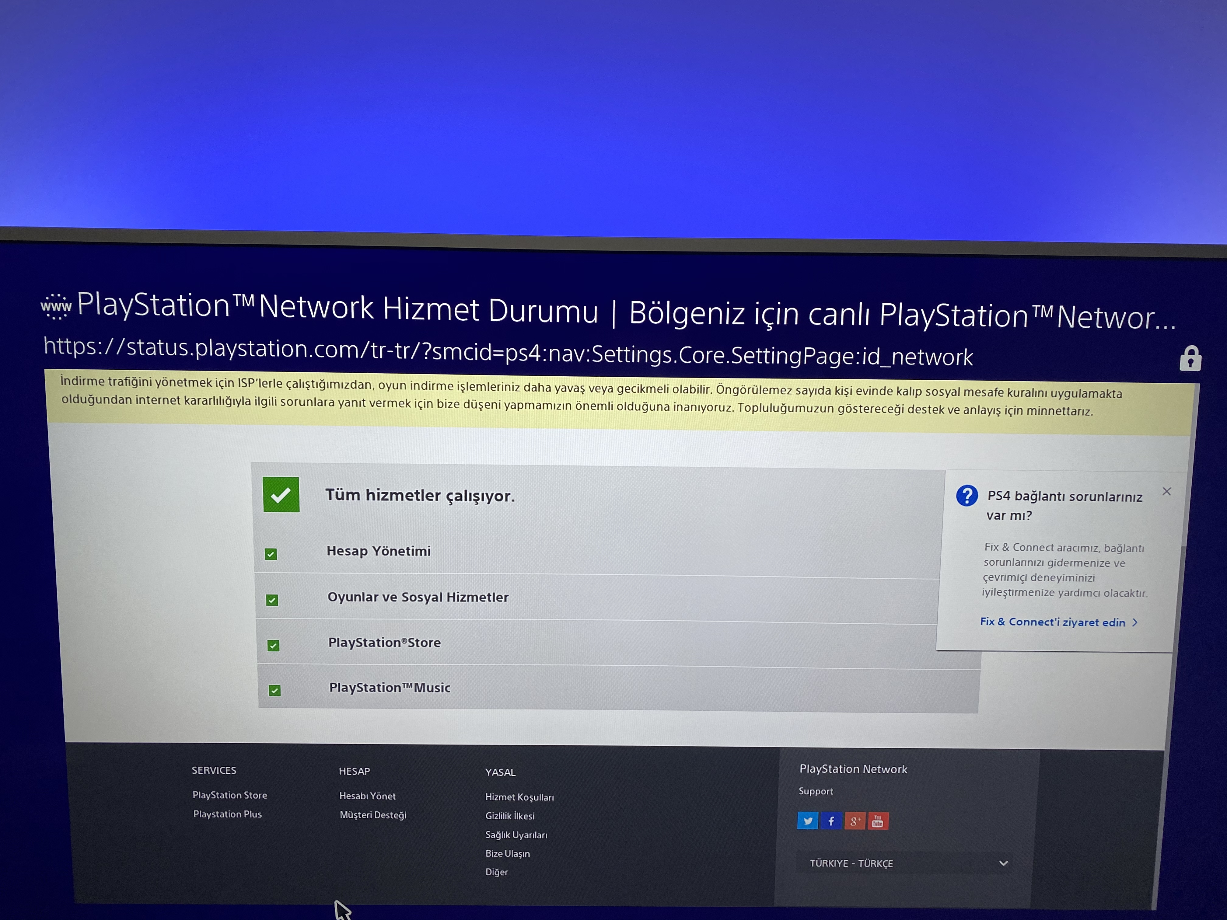Open the Bize Ulaşın link
Screen dimensions: 1227x920
[508, 853]
